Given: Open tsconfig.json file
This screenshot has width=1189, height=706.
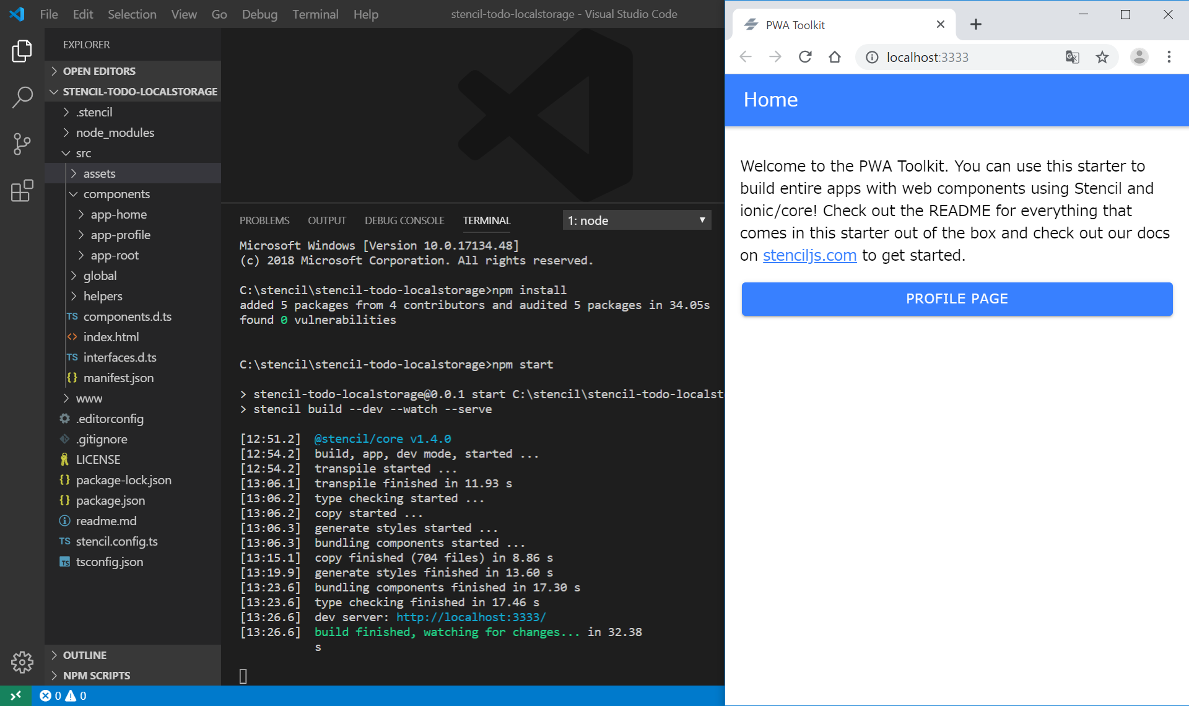Looking at the screenshot, I should (x=133, y=561).
